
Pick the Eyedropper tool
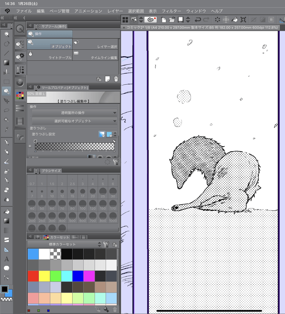(x=7, y=129)
